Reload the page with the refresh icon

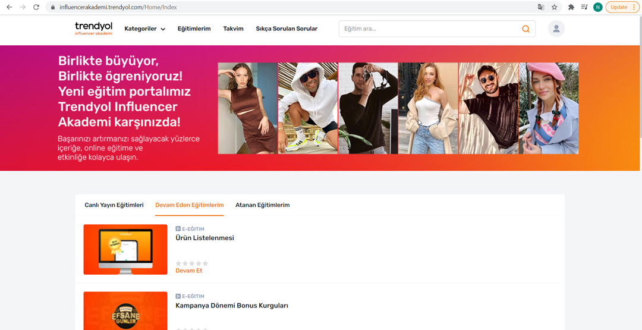point(36,7)
